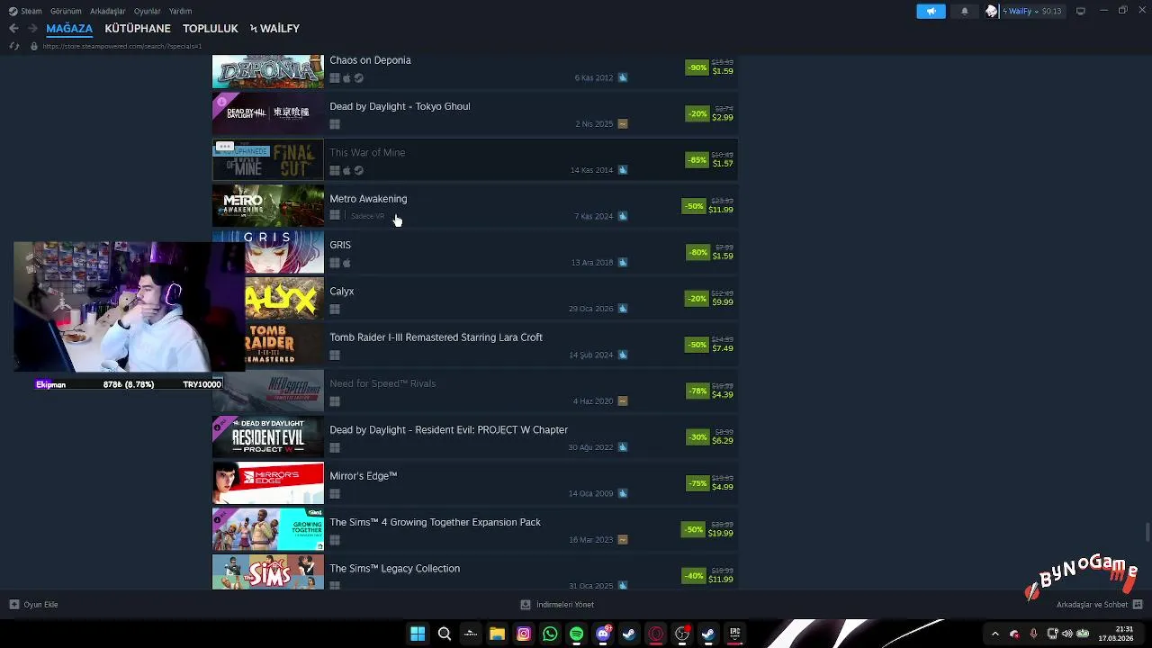The height and width of the screenshot is (648, 1152).
Task: Click the store URL address text
Action: point(122,46)
